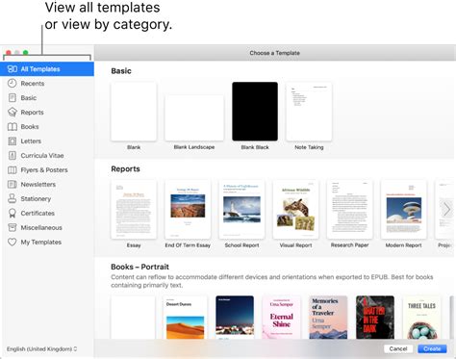Click the School Report label
456x359 pixels.
[241, 245]
